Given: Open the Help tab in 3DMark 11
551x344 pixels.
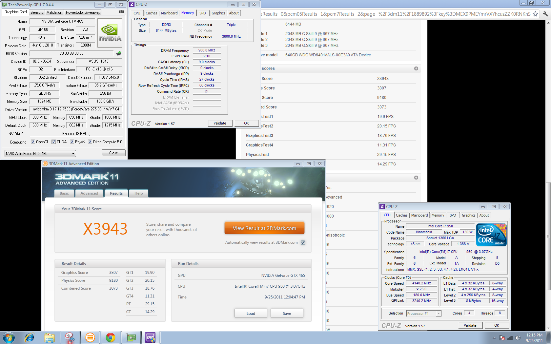Looking at the screenshot, I should pyautogui.click(x=138, y=193).
